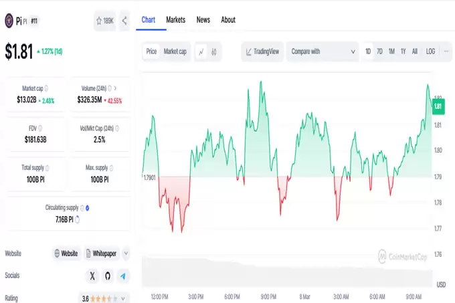Toggle chart to Price view
This screenshot has width=455, height=303.
[152, 52]
